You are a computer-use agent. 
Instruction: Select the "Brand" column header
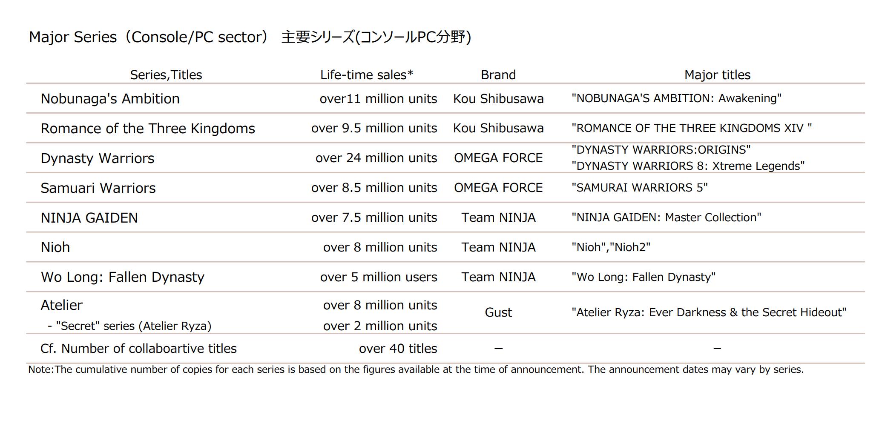coord(498,75)
